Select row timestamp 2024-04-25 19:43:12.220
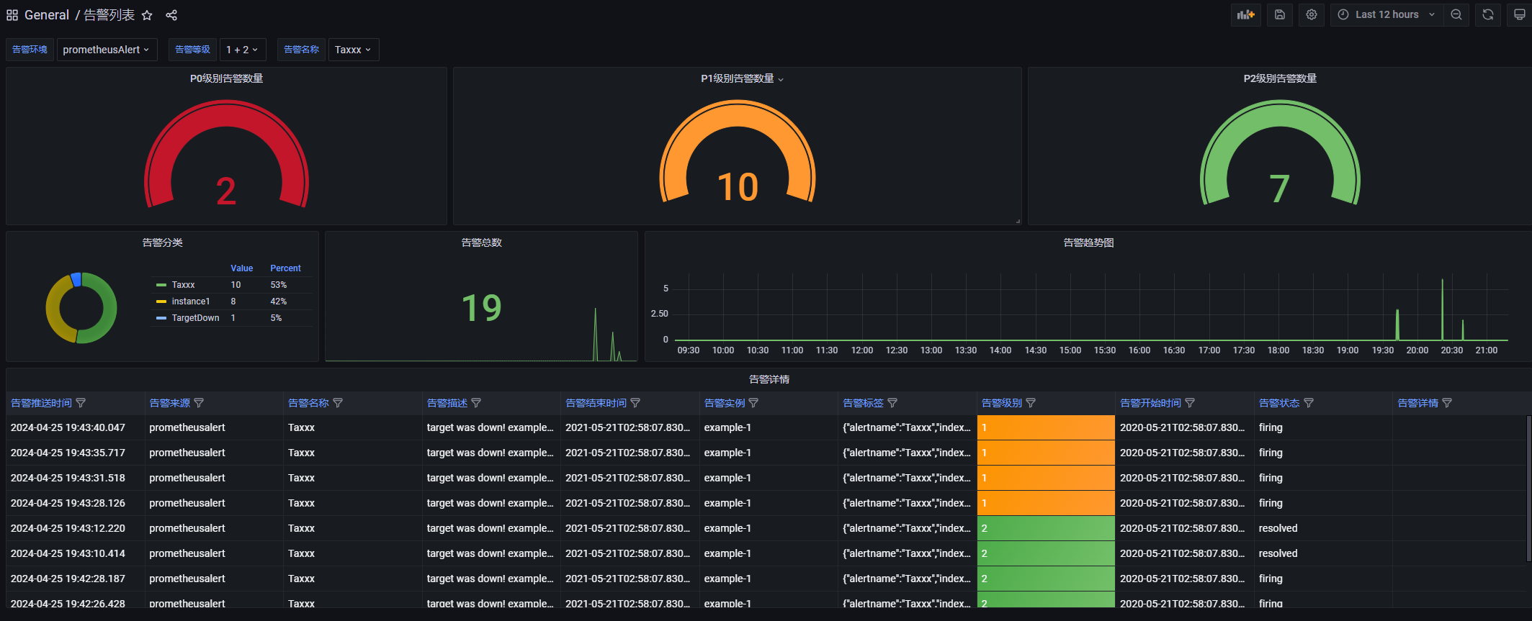This screenshot has height=621, width=1532. (x=68, y=528)
